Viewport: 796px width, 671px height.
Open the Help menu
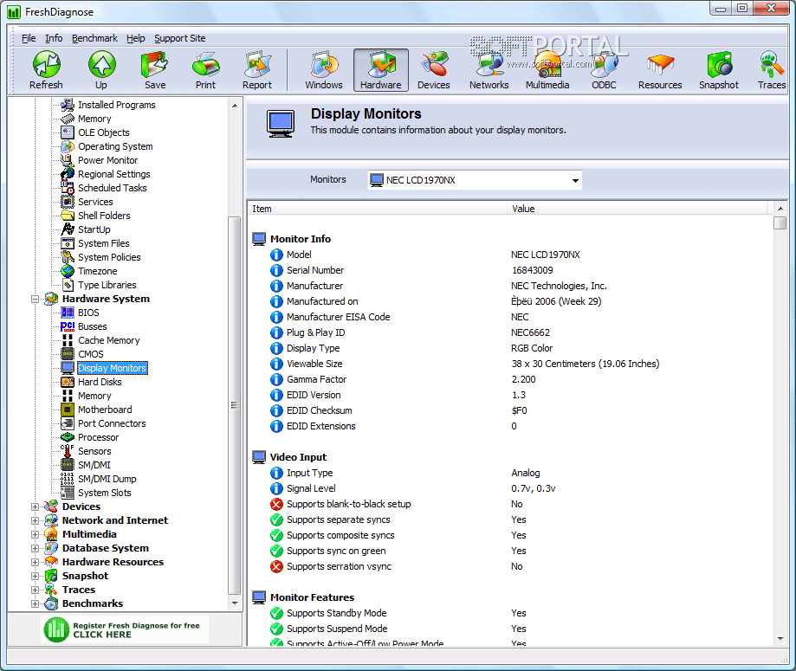pos(135,38)
